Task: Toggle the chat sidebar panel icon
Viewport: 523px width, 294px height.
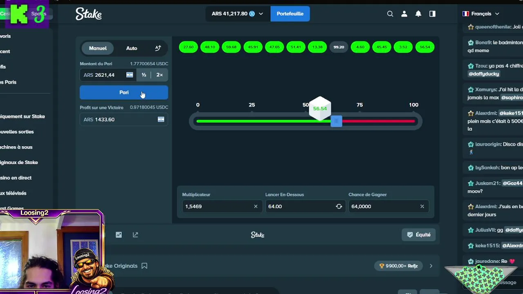Action: 432,14
